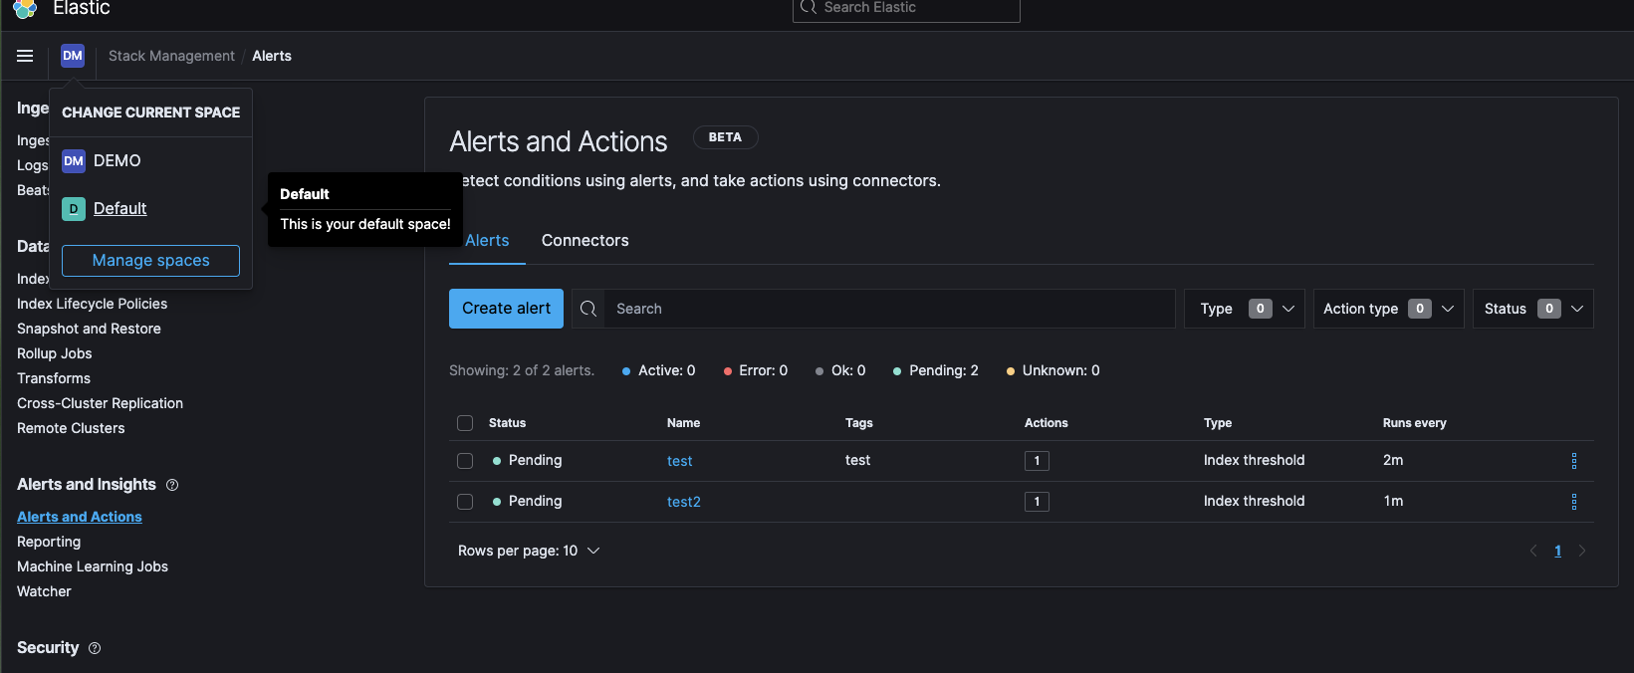The height and width of the screenshot is (673, 1634).
Task: Click the Manage spaces button
Action: click(150, 261)
